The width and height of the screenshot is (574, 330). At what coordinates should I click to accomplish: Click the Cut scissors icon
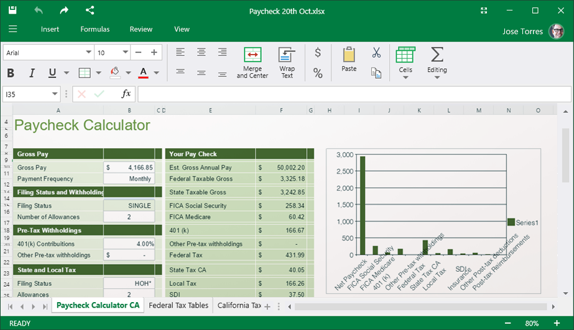pos(376,53)
